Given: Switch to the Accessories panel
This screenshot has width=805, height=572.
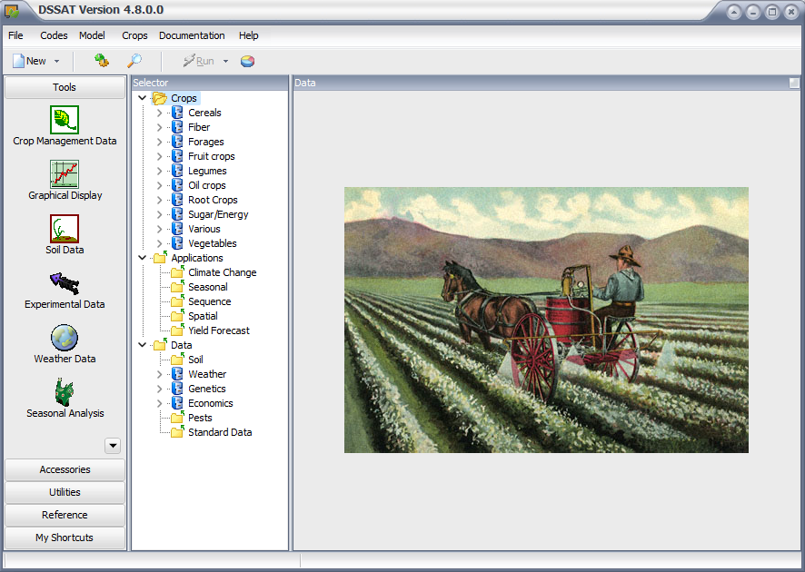Looking at the screenshot, I should click(x=65, y=469).
